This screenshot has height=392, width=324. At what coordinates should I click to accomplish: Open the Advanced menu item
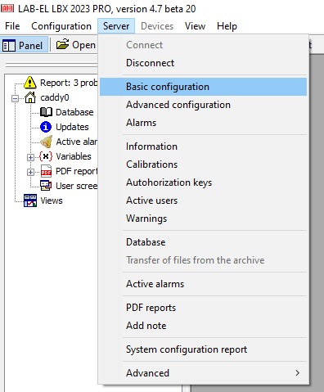[203, 373]
